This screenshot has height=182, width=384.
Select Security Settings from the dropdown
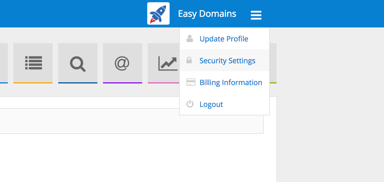(x=227, y=61)
